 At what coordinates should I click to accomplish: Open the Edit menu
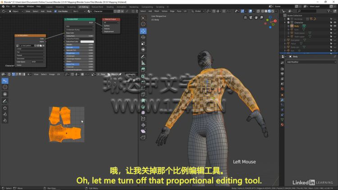tap(14, 6)
